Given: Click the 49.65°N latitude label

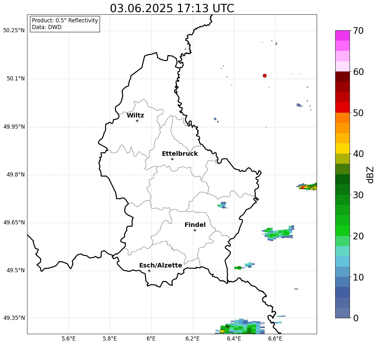Looking at the screenshot, I should 14,222.
